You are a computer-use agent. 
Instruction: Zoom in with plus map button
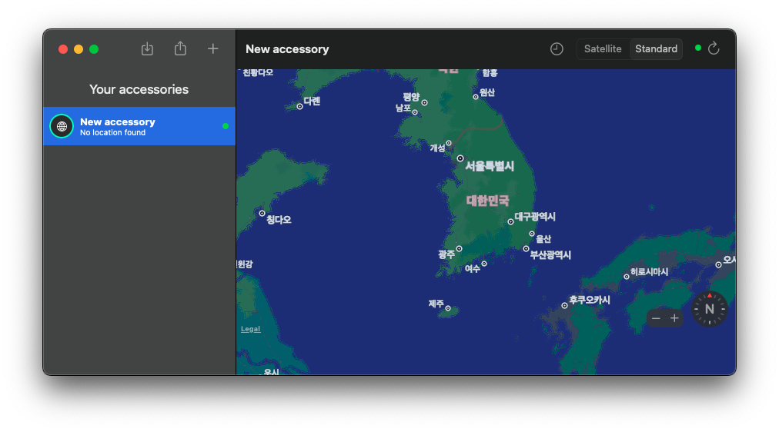coord(674,318)
